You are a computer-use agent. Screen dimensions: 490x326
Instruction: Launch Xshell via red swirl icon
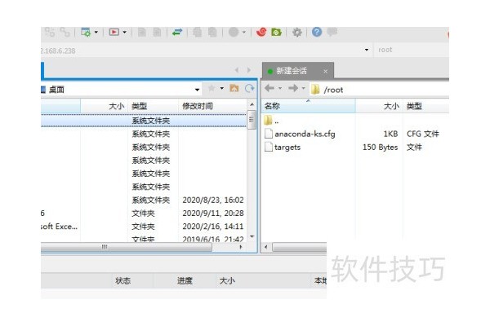click(x=261, y=32)
